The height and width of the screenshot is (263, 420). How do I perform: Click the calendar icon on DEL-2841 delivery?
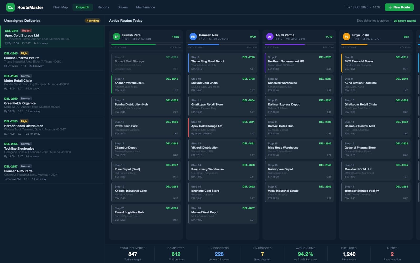(x=6, y=43)
